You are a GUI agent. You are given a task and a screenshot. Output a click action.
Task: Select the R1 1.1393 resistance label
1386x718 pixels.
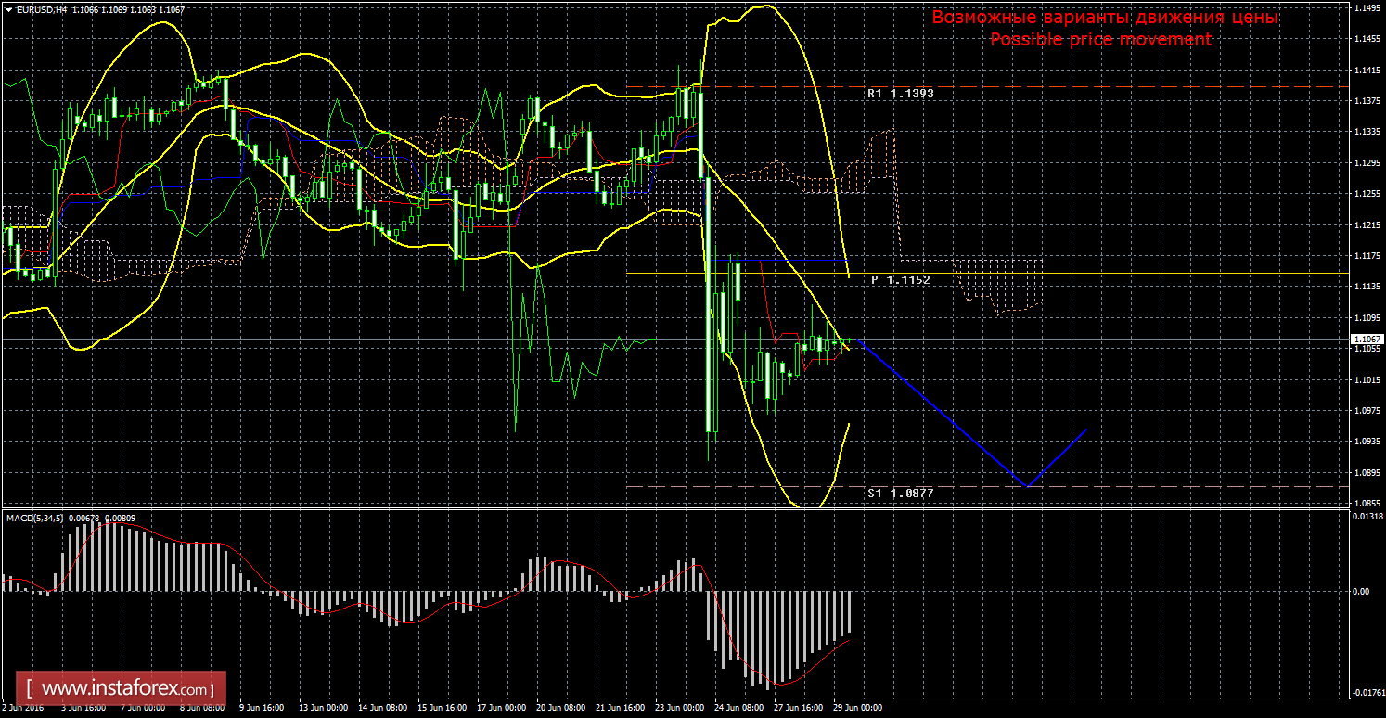tap(900, 94)
